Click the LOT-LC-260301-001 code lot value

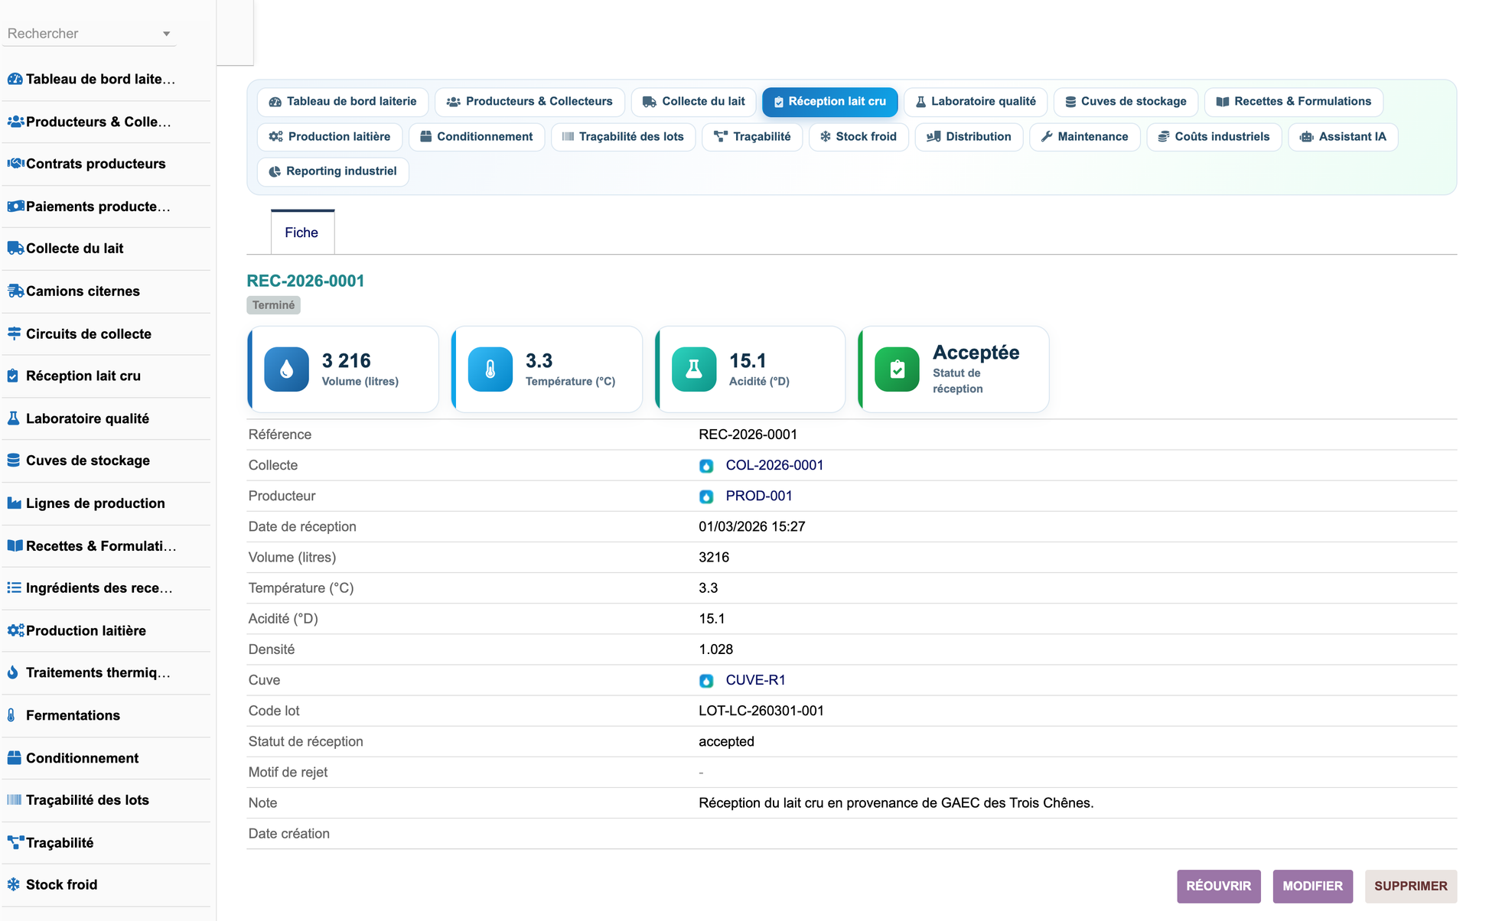click(x=761, y=711)
